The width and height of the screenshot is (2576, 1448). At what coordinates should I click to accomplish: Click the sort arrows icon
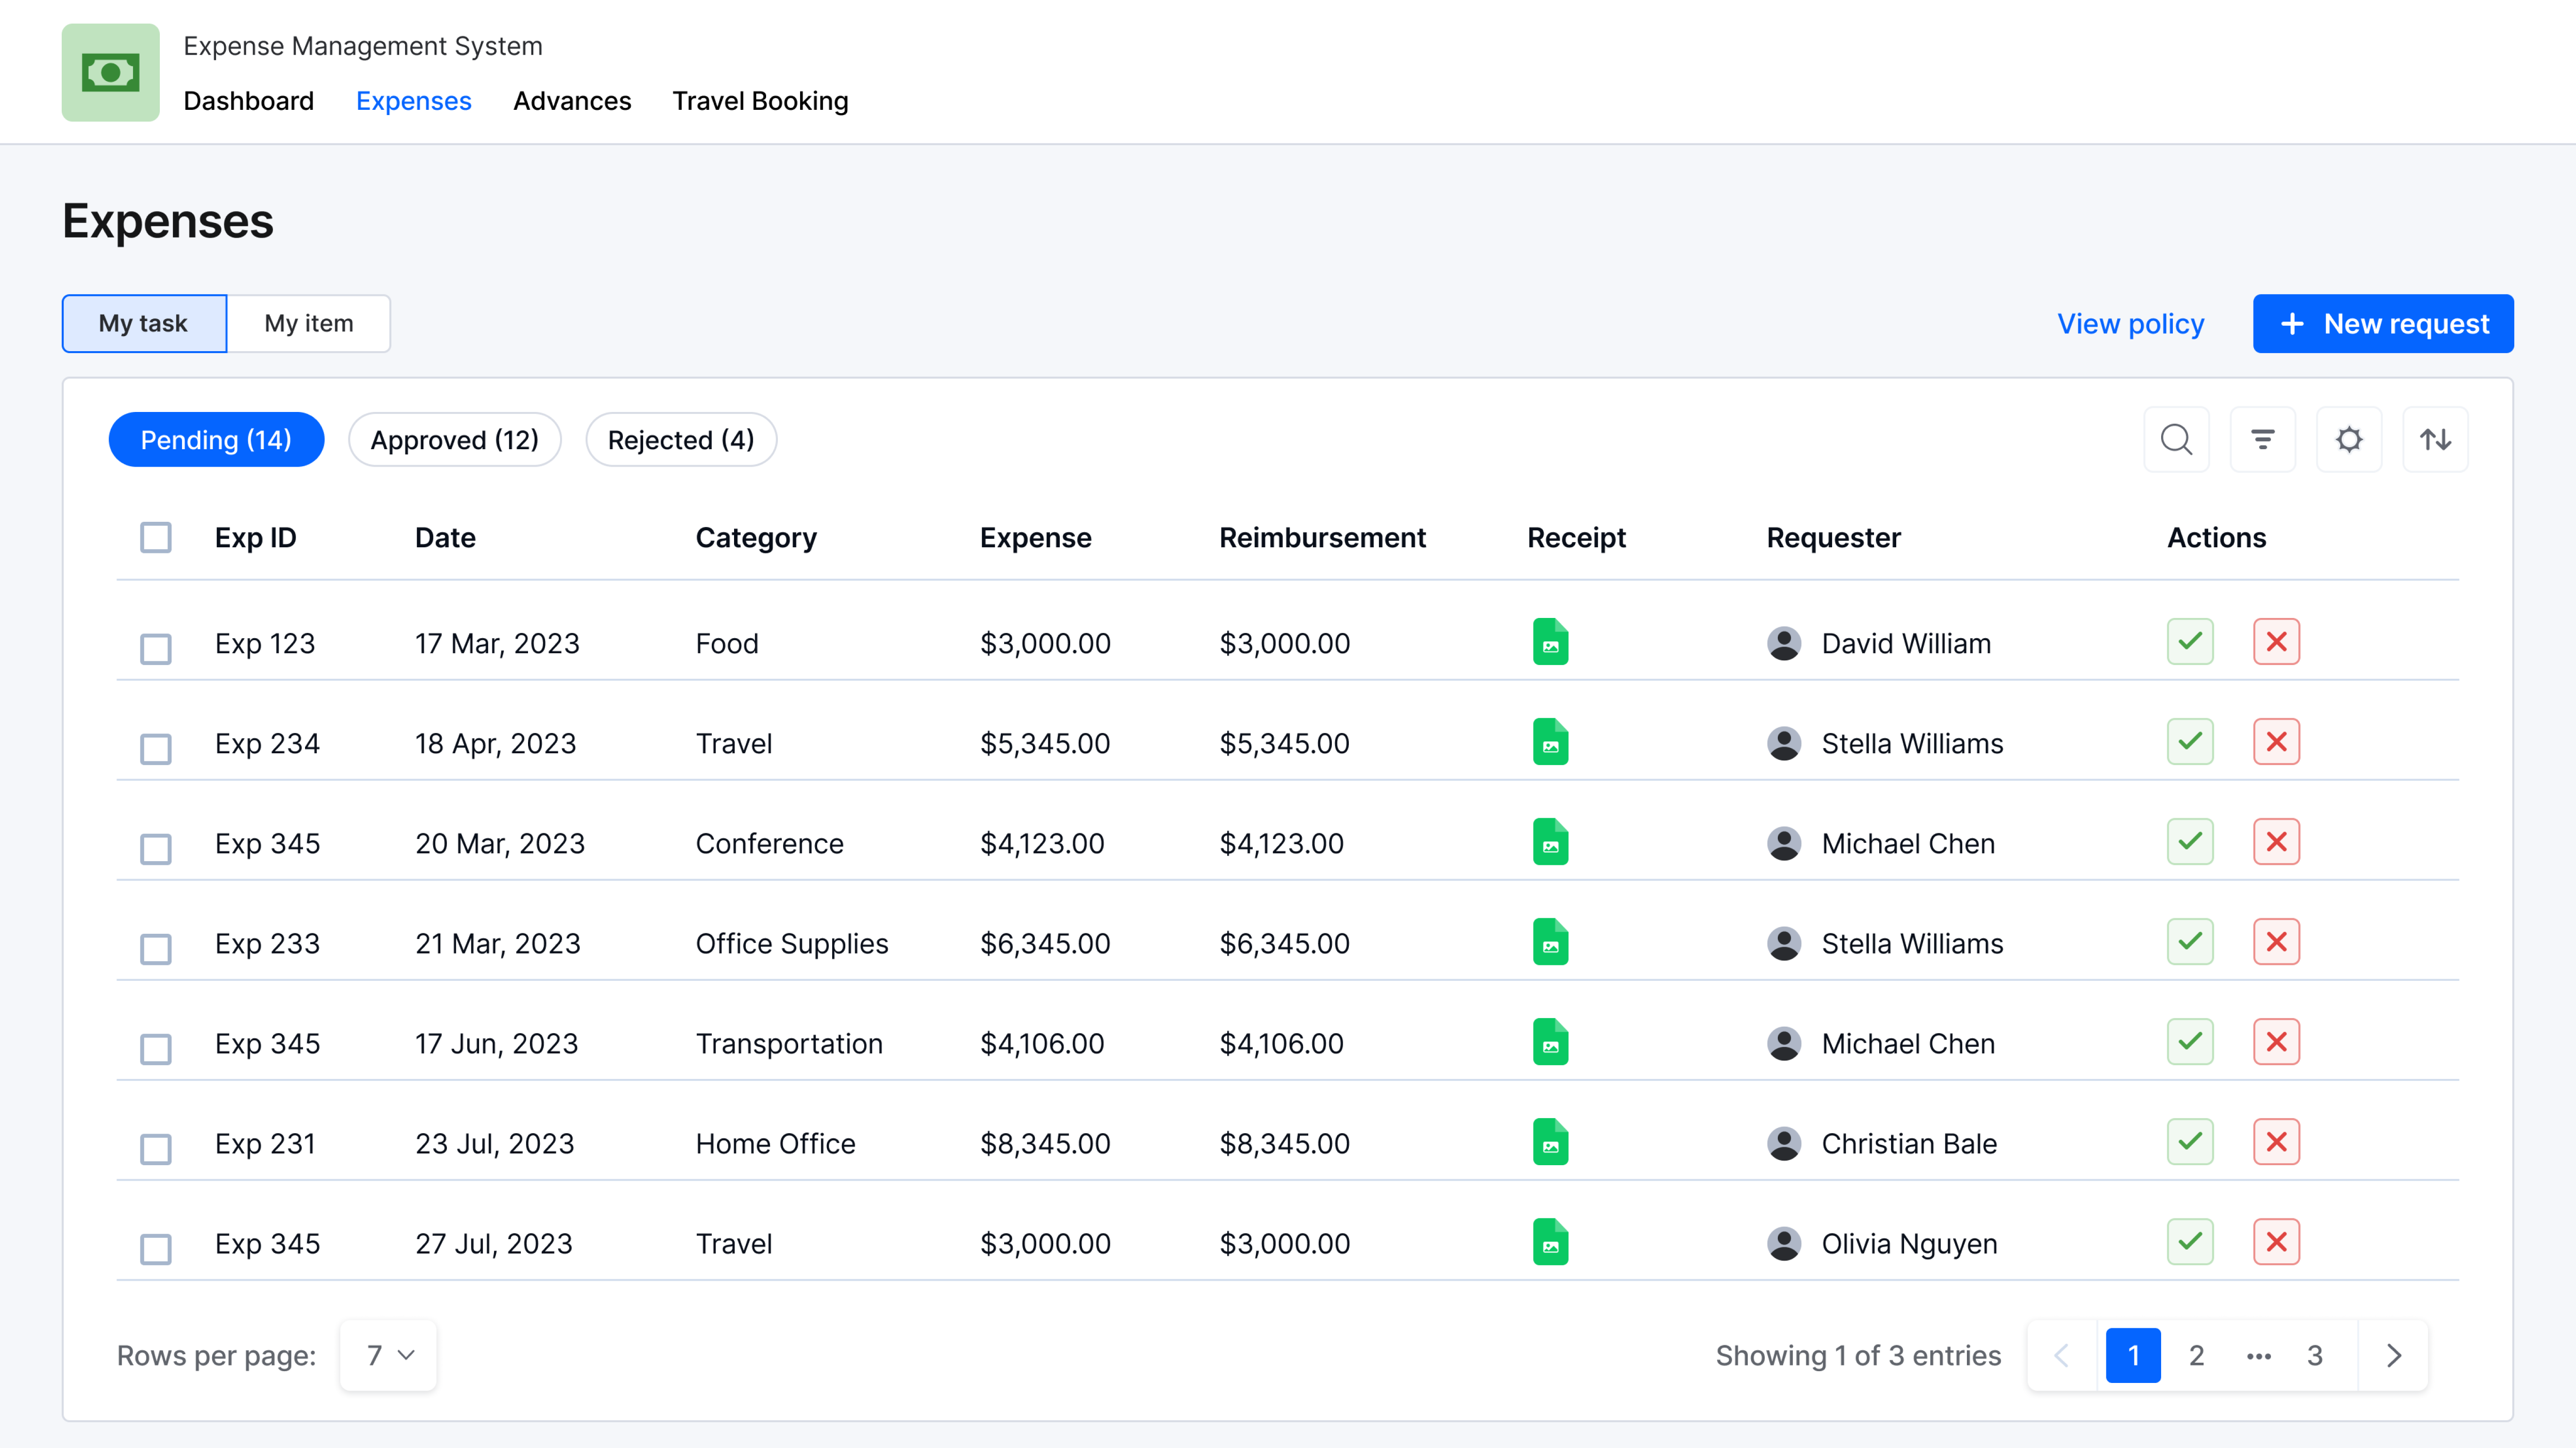point(2435,439)
